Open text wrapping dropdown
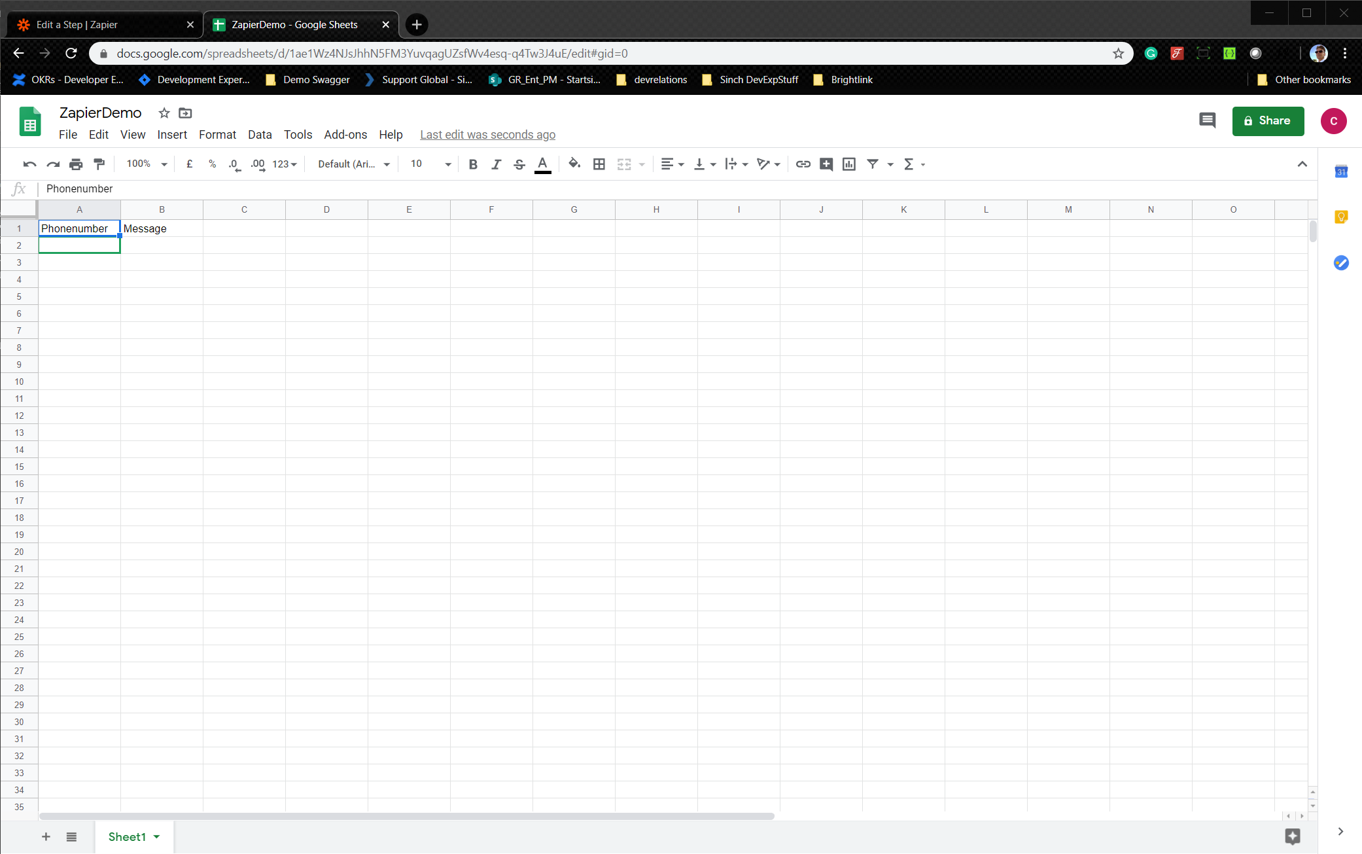 [737, 164]
